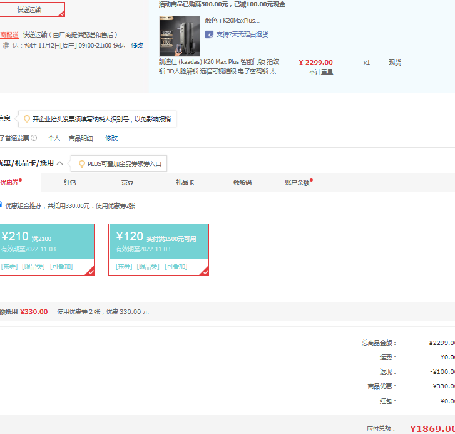
Task: Click the 商品优惠 -¥330.00 row value
Action: [x=442, y=386]
